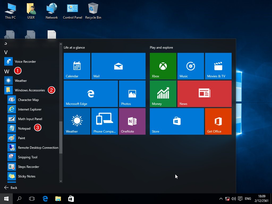Image resolution: width=272 pixels, height=204 pixels.
Task: Switch the ENG input language indicator
Action: [x=248, y=199]
